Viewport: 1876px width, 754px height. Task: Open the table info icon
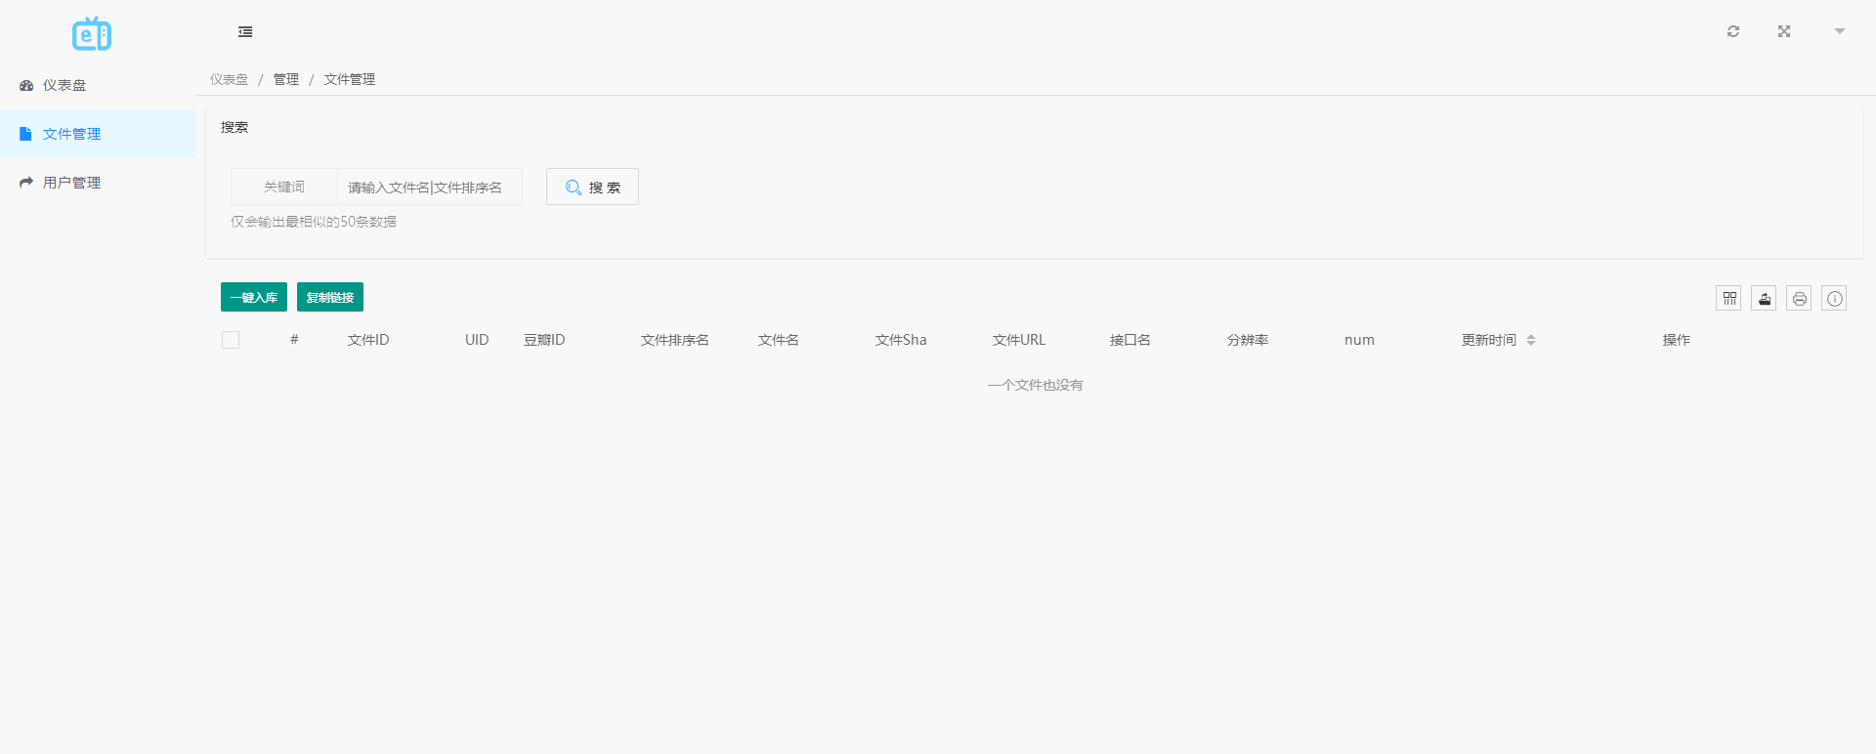point(1834,299)
